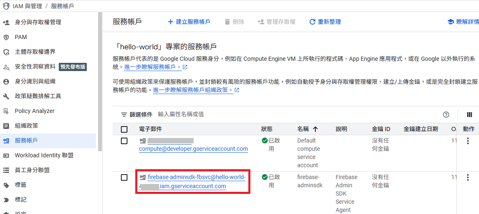Click the IAM 與管理 shield icon
This screenshot has height=214, width=479.
(6, 6)
